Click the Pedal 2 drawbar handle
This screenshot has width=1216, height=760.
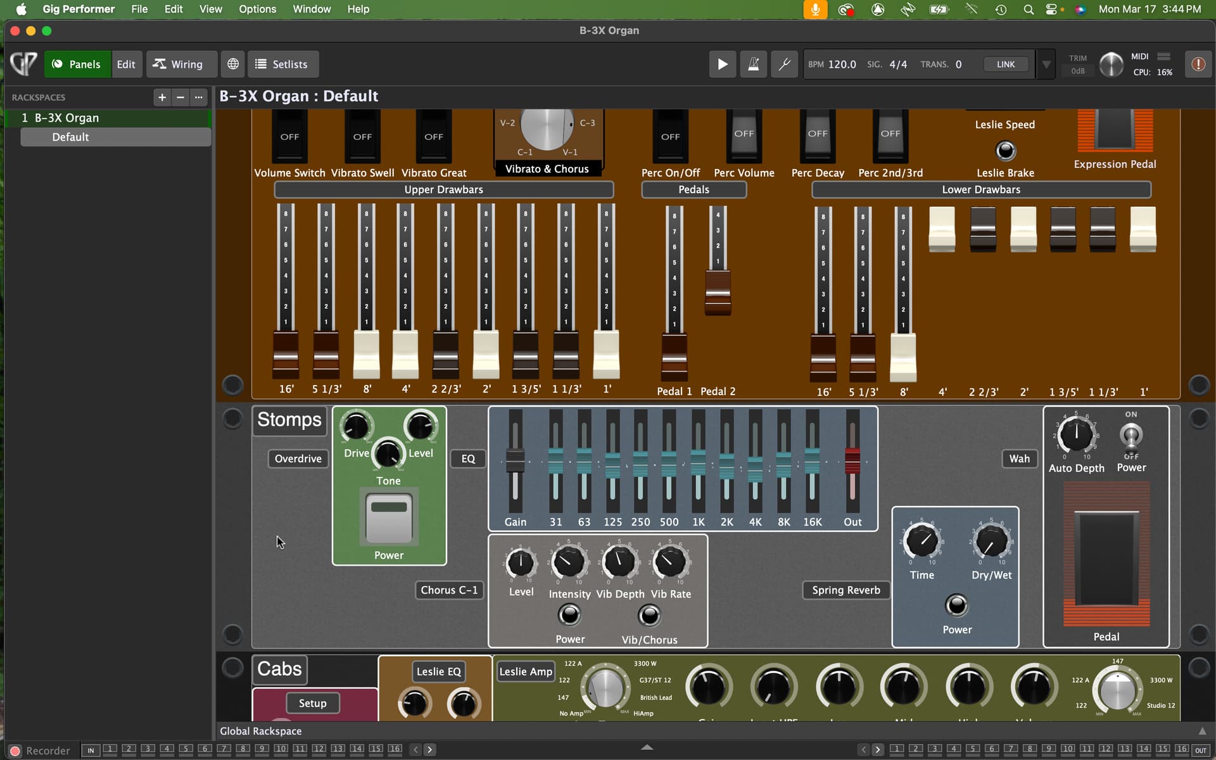pos(718,293)
